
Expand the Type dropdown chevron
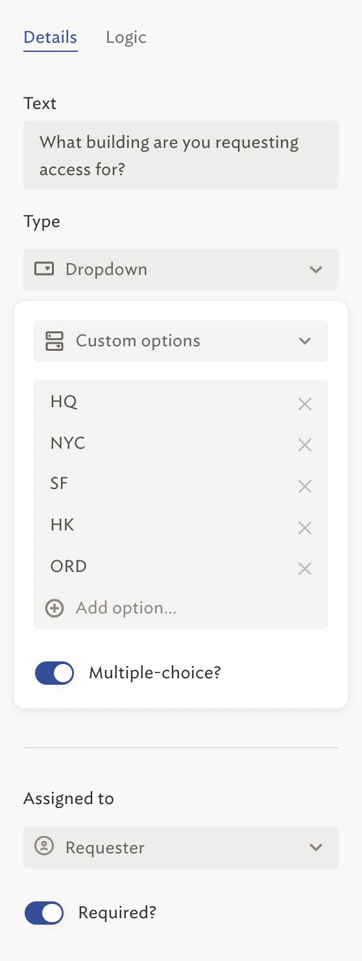pos(316,269)
